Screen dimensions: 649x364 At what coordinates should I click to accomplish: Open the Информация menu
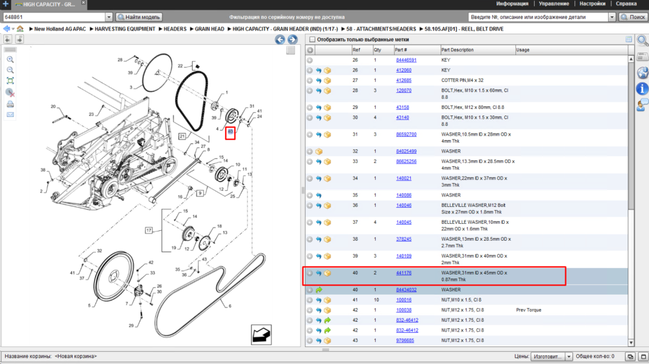tap(512, 4)
